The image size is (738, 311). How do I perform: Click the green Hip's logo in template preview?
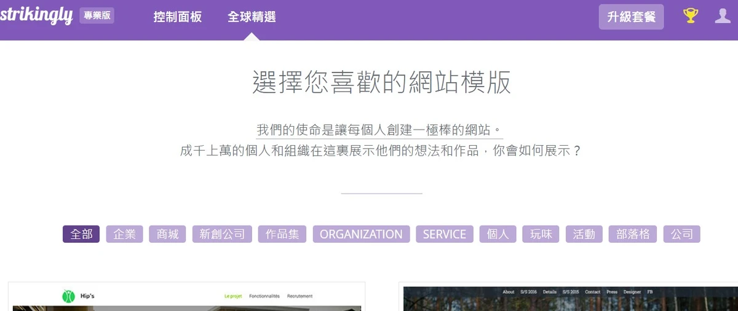[x=68, y=296]
